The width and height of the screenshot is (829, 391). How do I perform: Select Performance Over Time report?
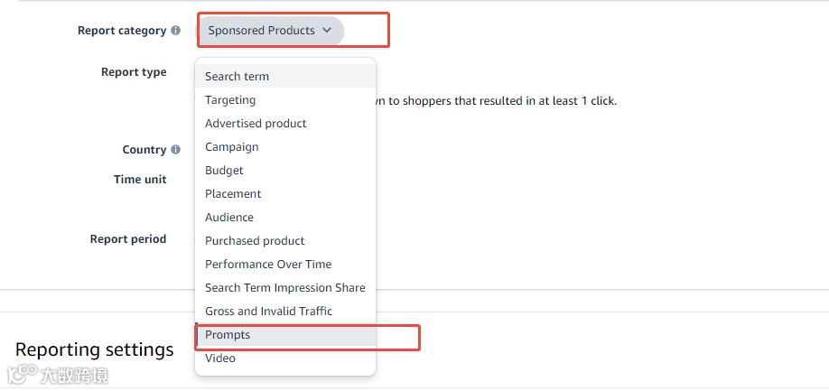point(268,265)
